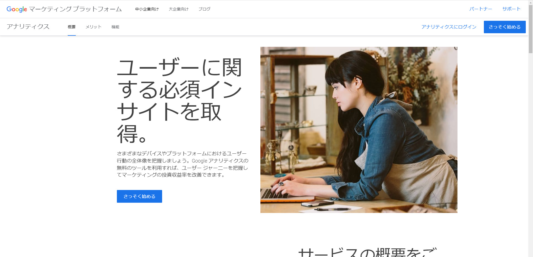533x257 pixels.
Task: Click the アナリティクス product title
Action: point(28,27)
